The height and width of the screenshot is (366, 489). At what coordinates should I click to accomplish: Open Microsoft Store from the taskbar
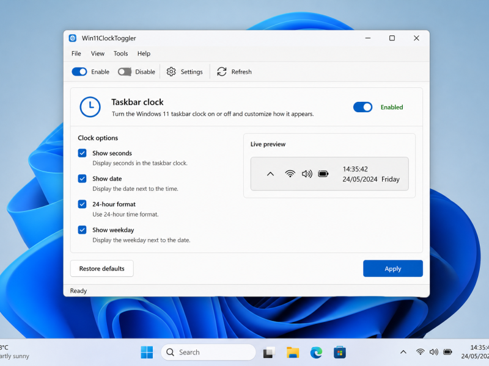tap(340, 353)
